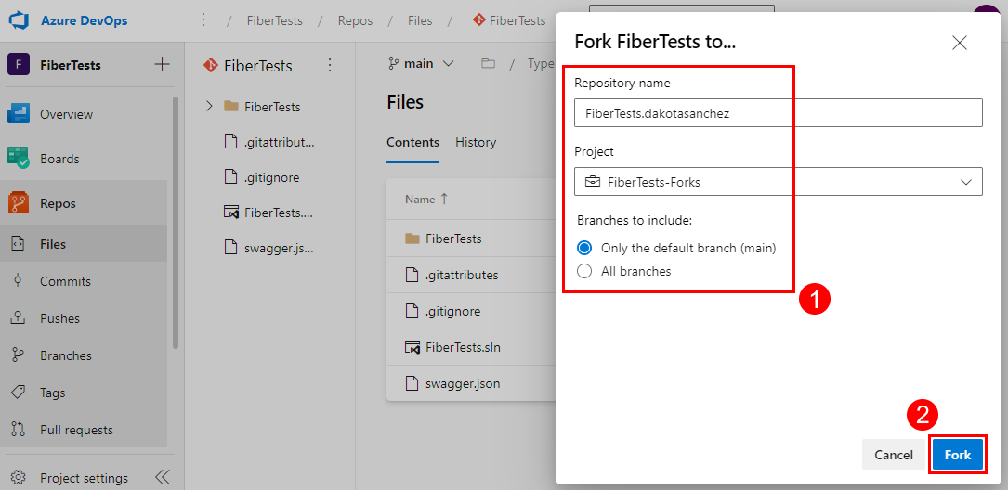Image resolution: width=1008 pixels, height=490 pixels.
Task: Select Only the default branch (main) option
Action: pyautogui.click(x=584, y=248)
